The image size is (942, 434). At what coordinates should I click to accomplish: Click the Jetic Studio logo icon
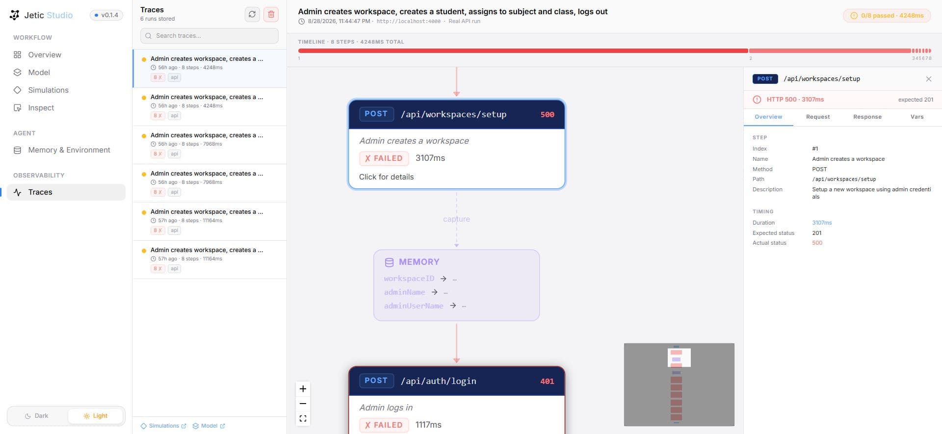[15, 15]
